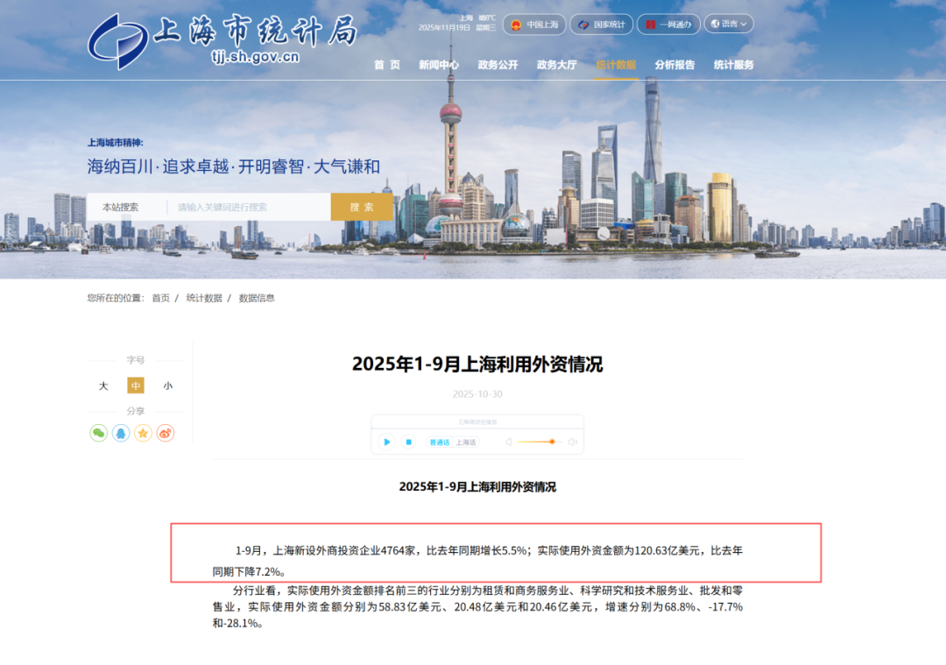This screenshot has height=665, width=946.
Task: Click the 搜索 search button
Action: click(362, 207)
